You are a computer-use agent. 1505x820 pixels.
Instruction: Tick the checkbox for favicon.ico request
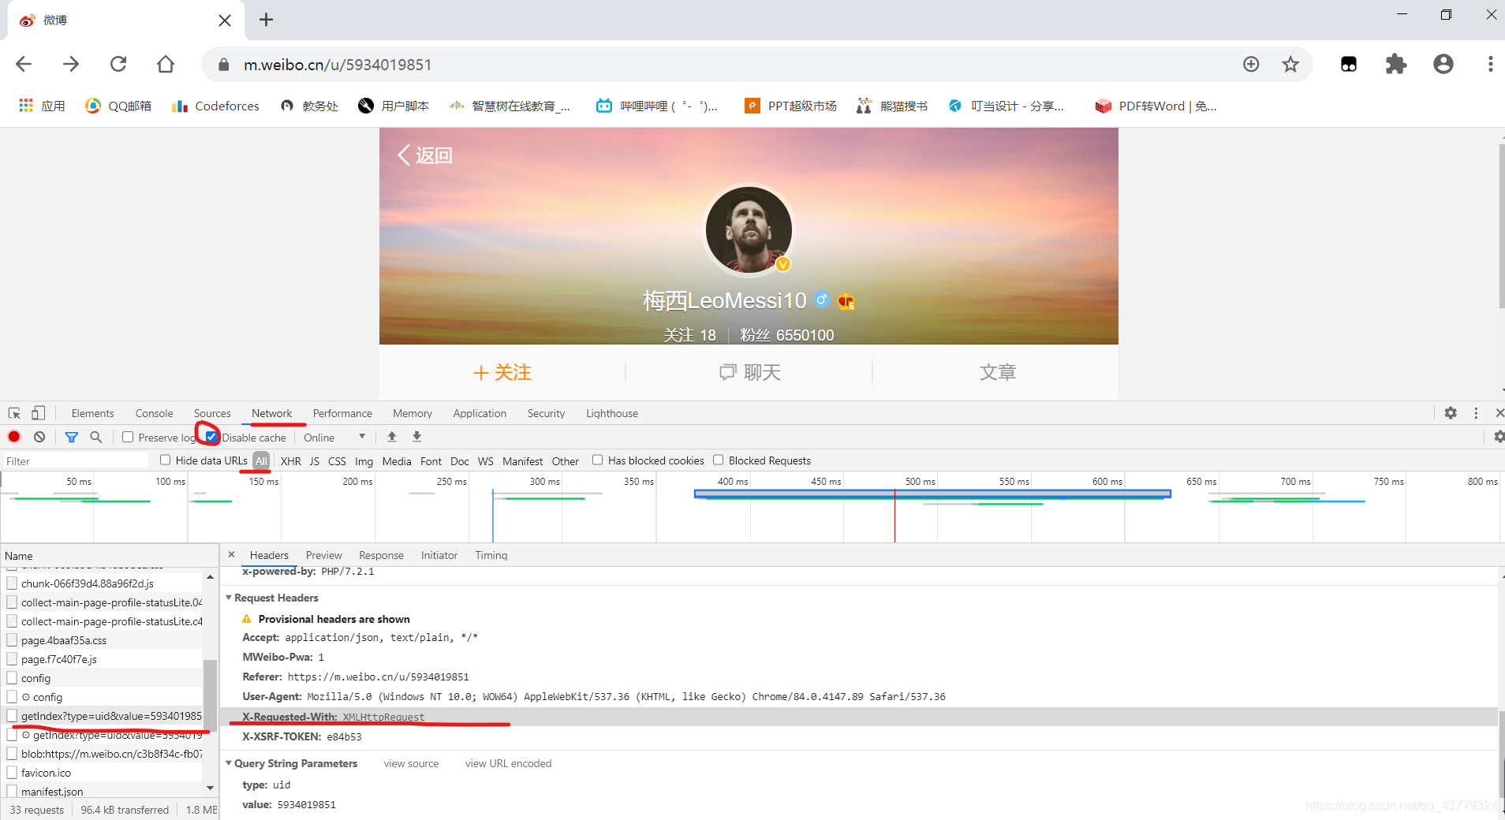[x=12, y=773]
